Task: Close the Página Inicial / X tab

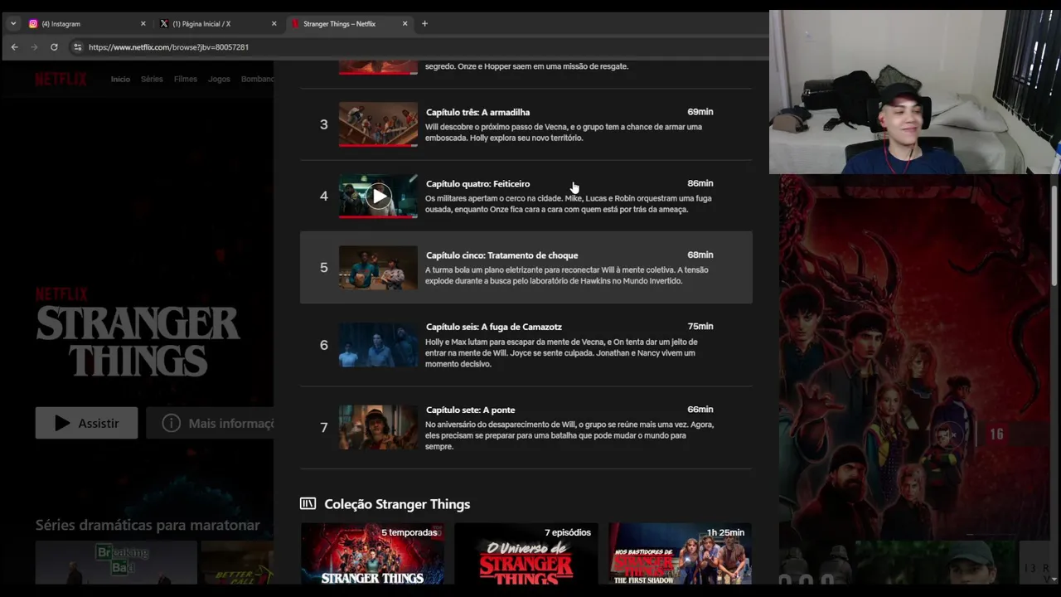Action: (274, 24)
